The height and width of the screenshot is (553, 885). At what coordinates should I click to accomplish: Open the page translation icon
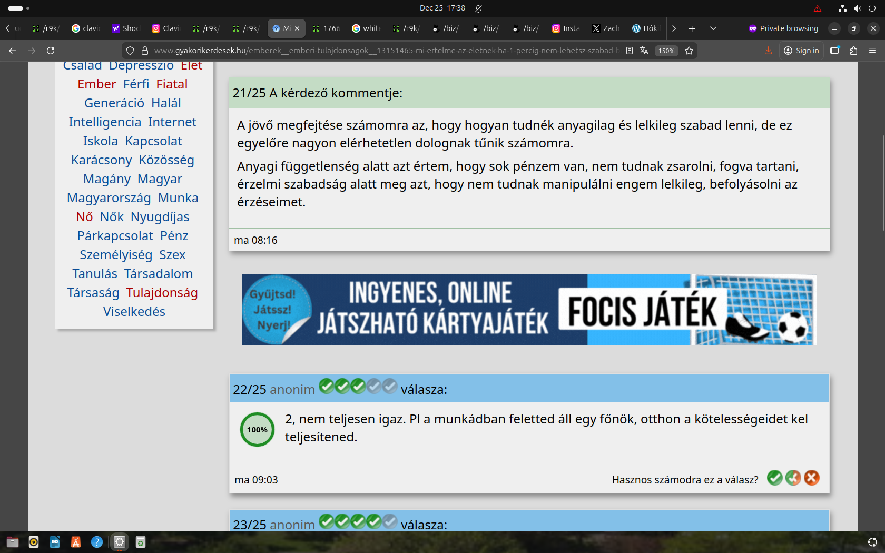tap(644, 51)
